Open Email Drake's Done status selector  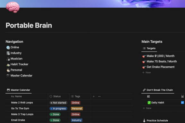(55, 120)
